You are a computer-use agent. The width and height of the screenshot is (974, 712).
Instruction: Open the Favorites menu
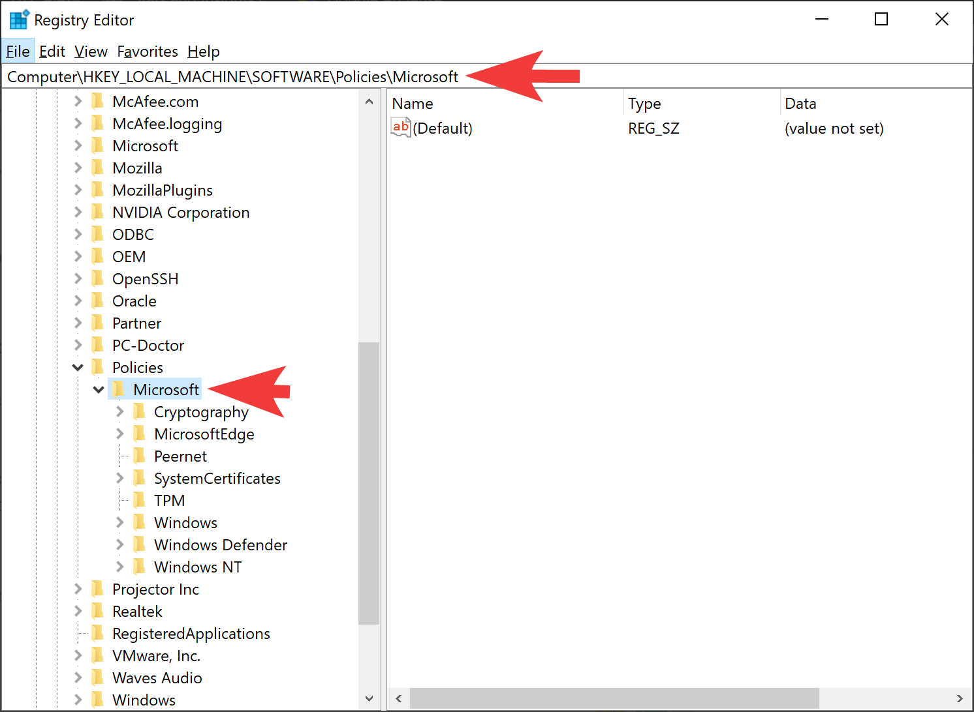tap(148, 51)
